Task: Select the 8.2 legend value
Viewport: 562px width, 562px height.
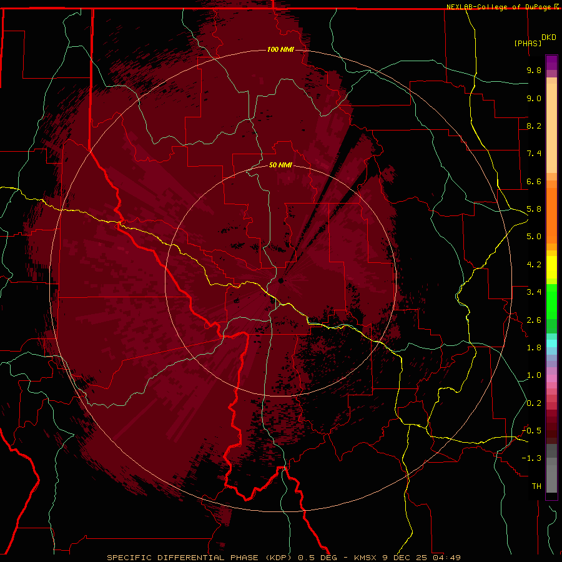Action: pos(534,126)
